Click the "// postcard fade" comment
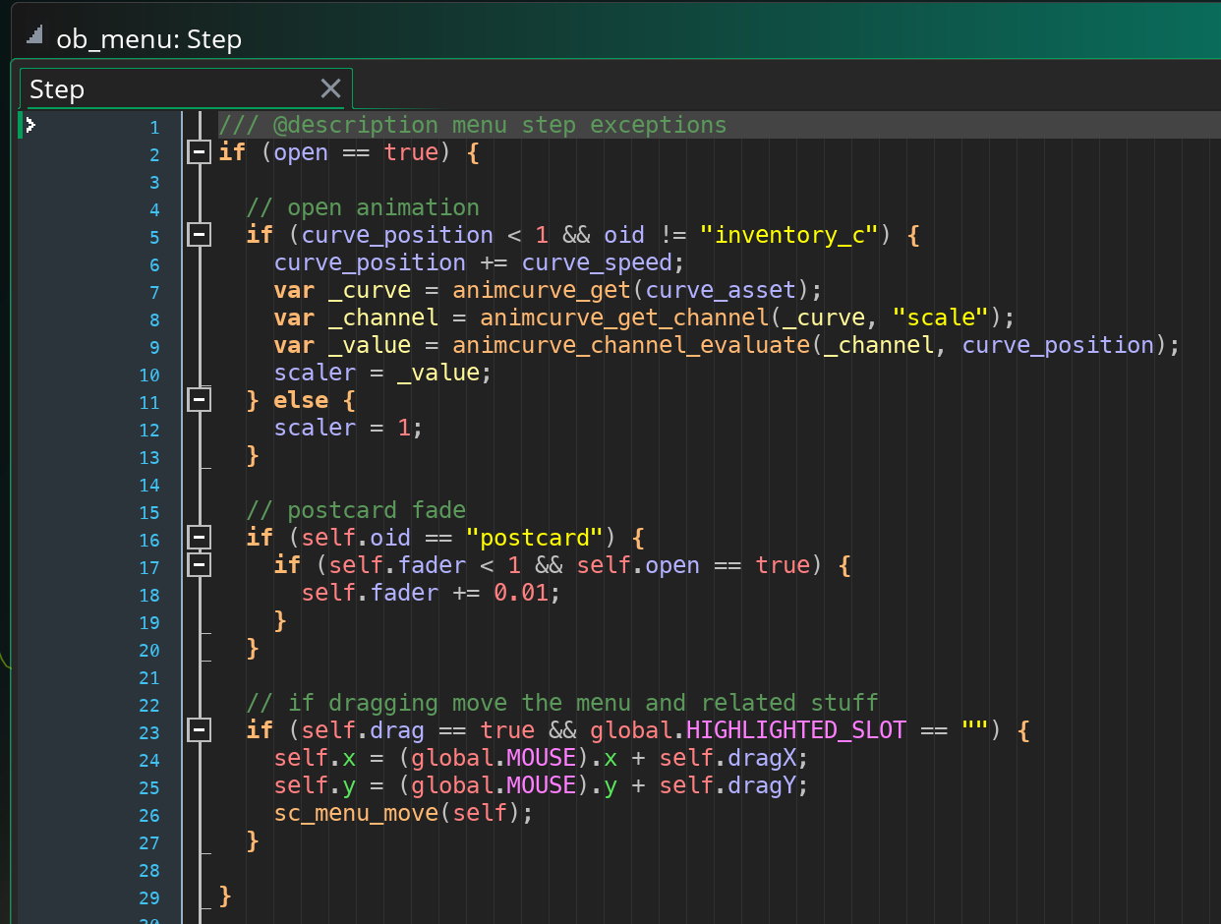Screen dimensions: 1221x924 click(356, 510)
